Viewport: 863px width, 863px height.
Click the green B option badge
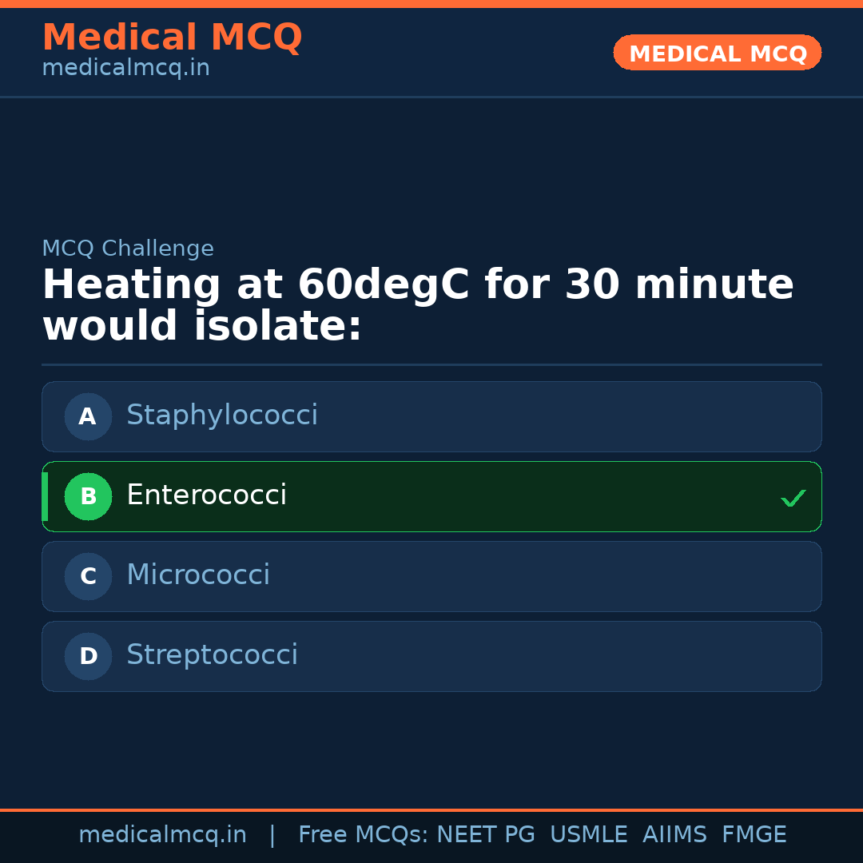tap(88, 496)
